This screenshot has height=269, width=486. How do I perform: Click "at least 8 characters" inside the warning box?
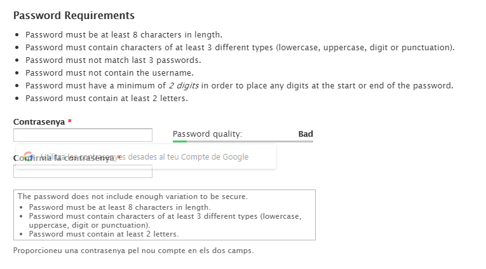[x=119, y=207]
